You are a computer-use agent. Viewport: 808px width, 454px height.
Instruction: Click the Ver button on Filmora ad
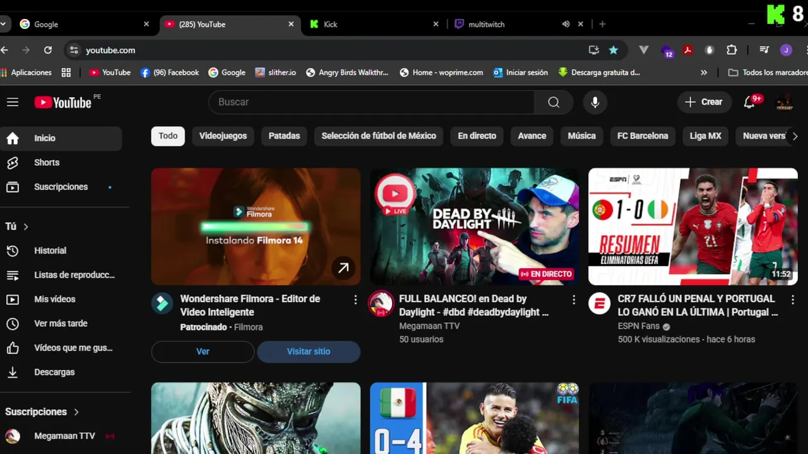click(x=203, y=352)
